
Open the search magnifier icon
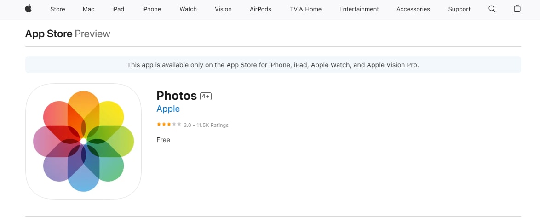pos(492,9)
